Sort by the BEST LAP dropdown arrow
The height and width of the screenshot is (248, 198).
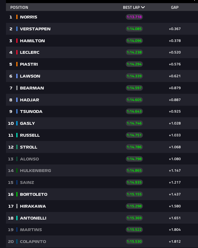point(143,7)
